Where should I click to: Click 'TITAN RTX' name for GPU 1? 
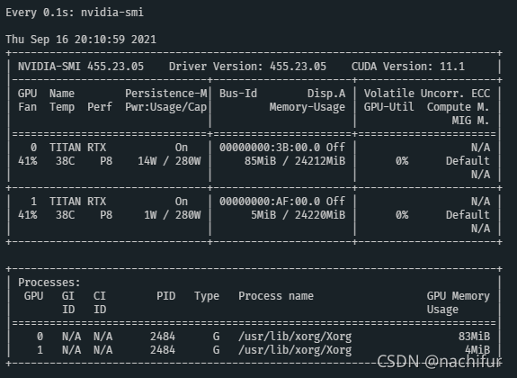point(78,202)
